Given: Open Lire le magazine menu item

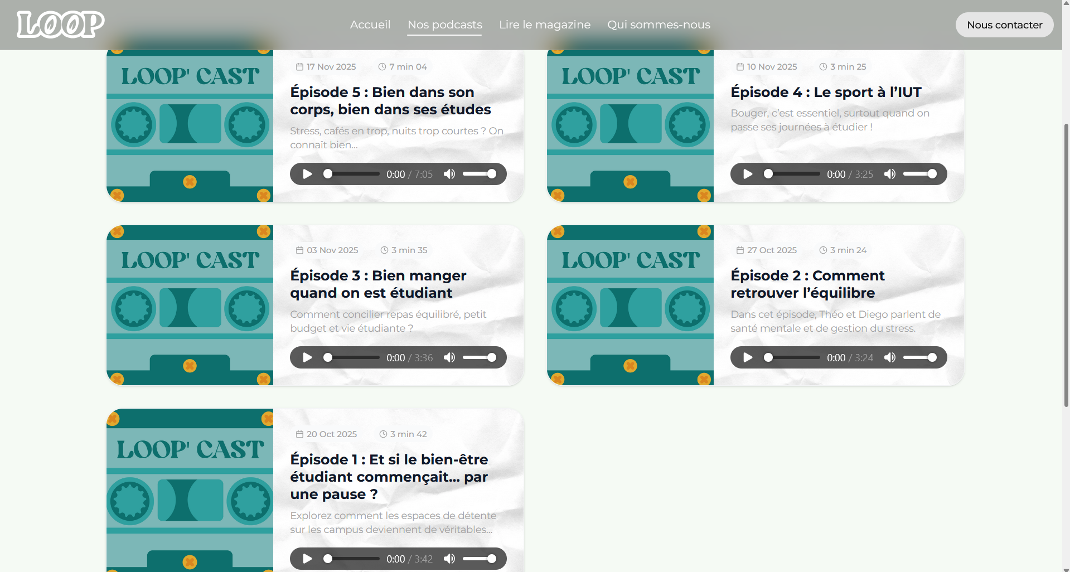Looking at the screenshot, I should (544, 25).
